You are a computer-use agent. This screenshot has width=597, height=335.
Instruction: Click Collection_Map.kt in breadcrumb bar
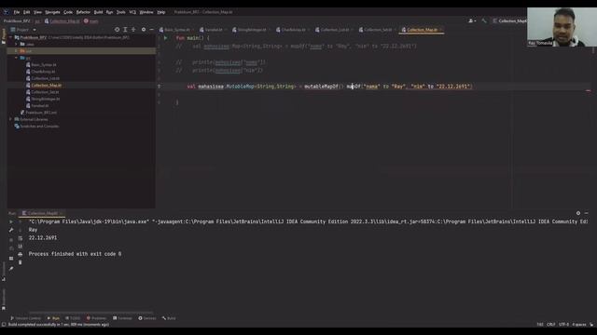pos(62,21)
